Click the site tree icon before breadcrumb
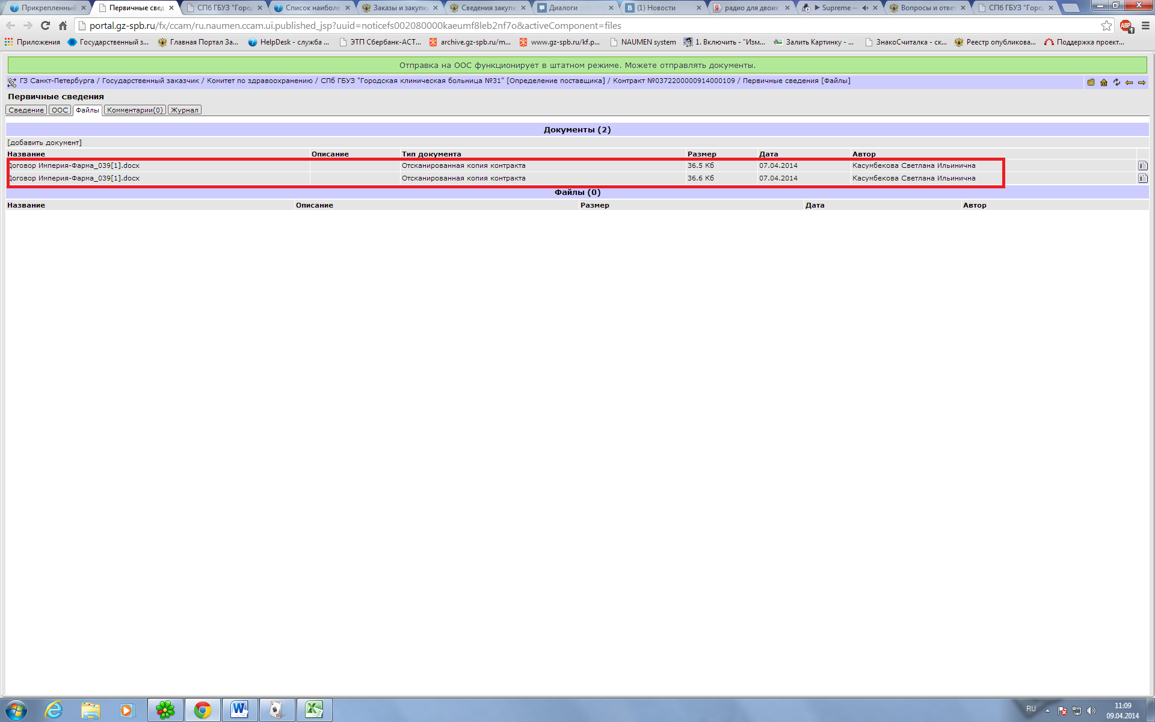 click(12, 82)
